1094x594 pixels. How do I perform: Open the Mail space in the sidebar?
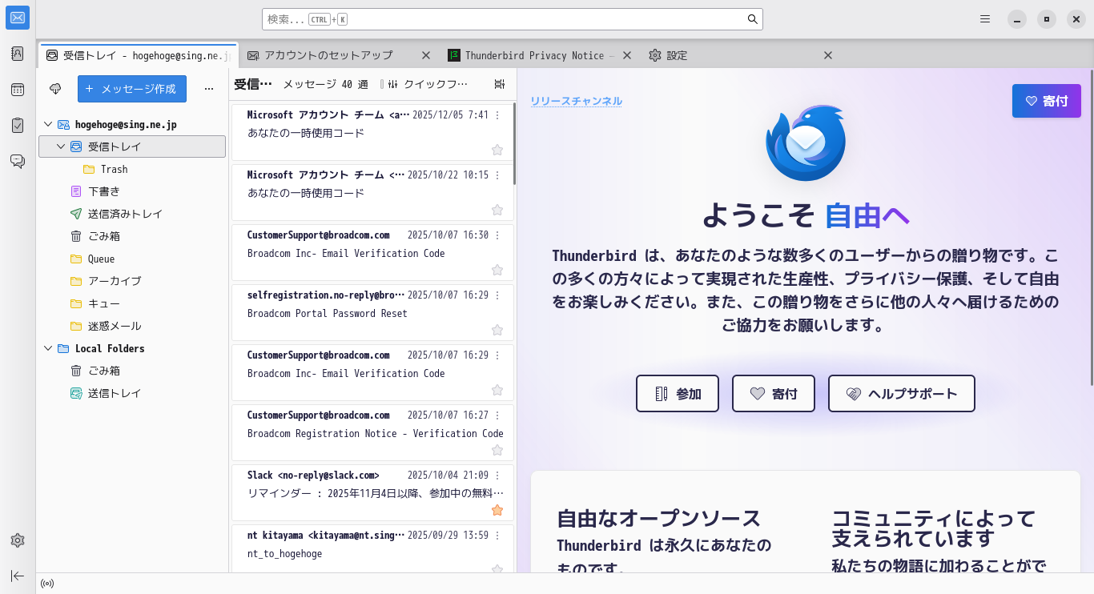pyautogui.click(x=18, y=18)
